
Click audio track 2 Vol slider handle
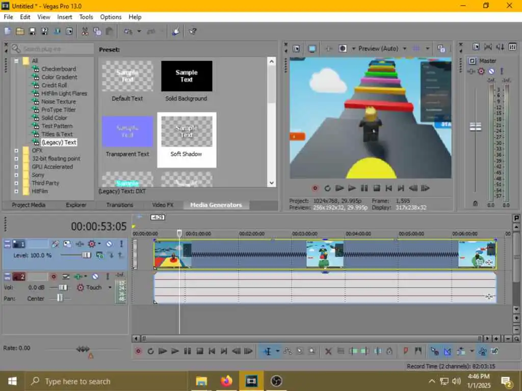coord(63,287)
